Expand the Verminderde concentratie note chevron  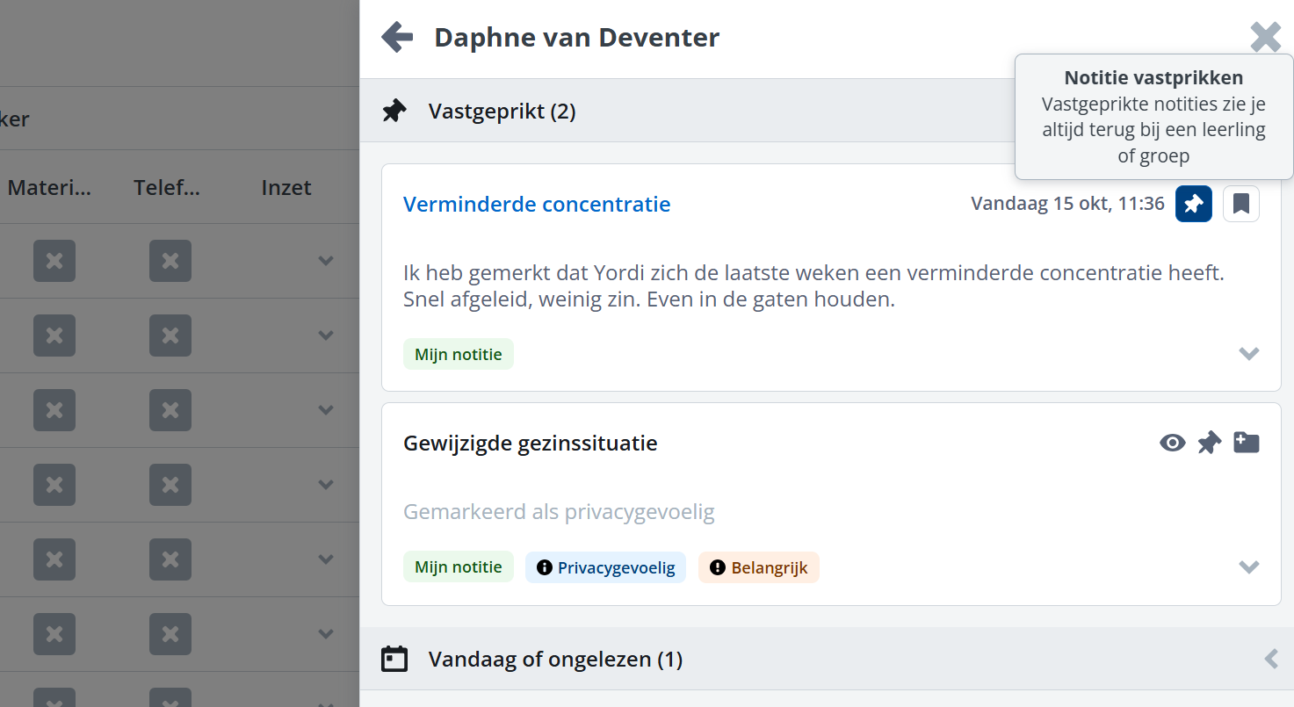point(1248,353)
